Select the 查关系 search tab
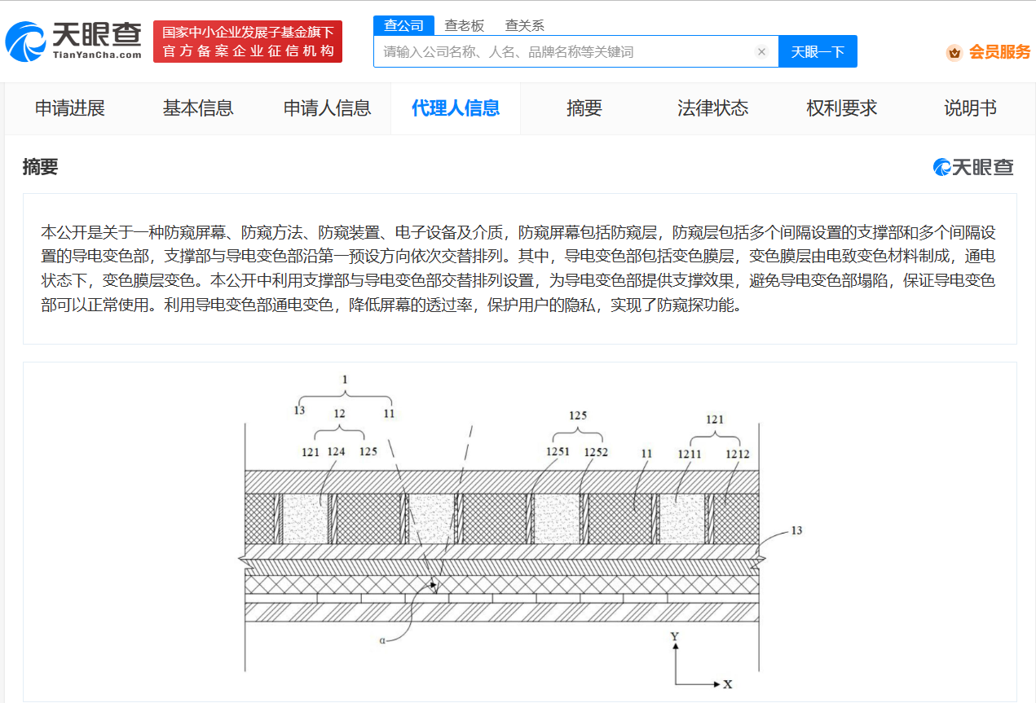Viewport: 1036px width, 703px height. (x=525, y=25)
